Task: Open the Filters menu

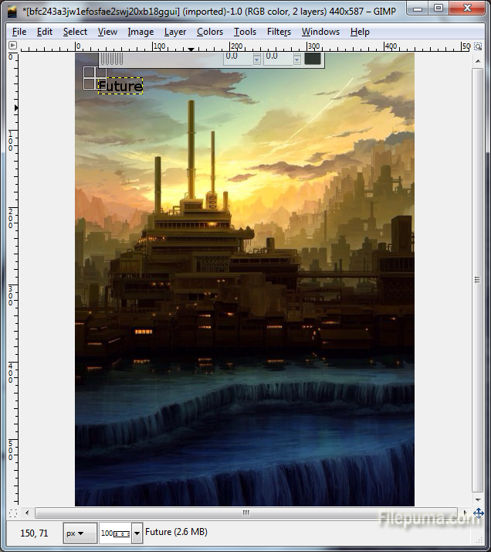Action: pos(279,32)
